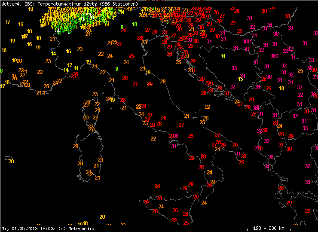Click the '(986 Stationen)' station count text
This screenshot has height=232, width=318.
point(119,4)
